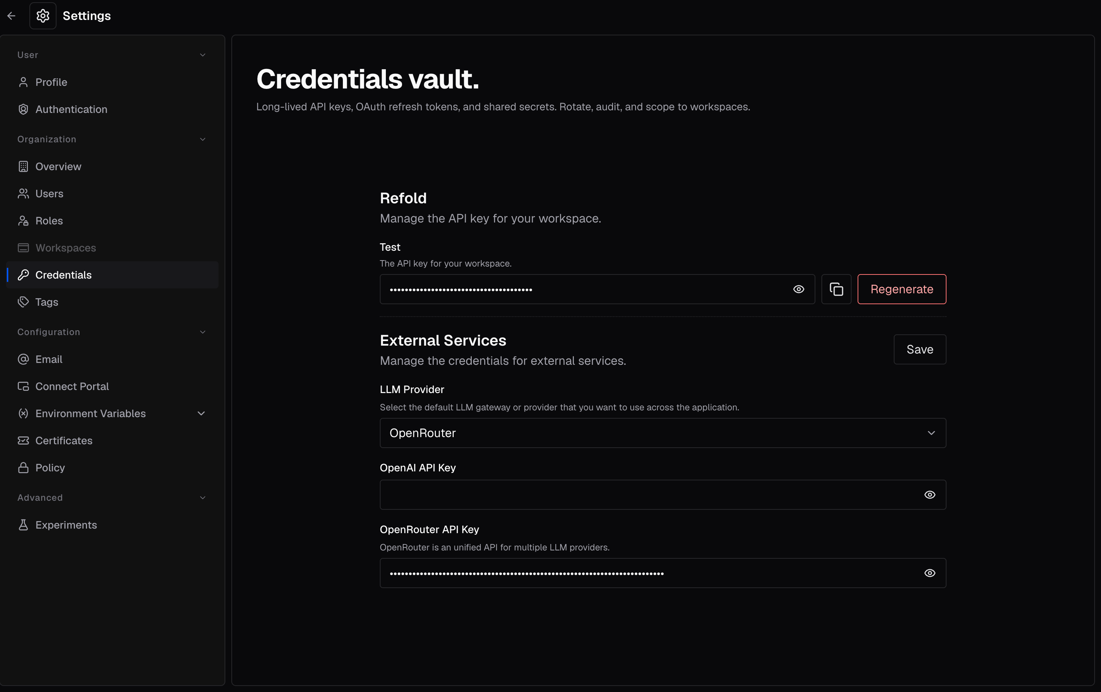
Task: Click the Roles person-lock icon
Action: coord(23,221)
